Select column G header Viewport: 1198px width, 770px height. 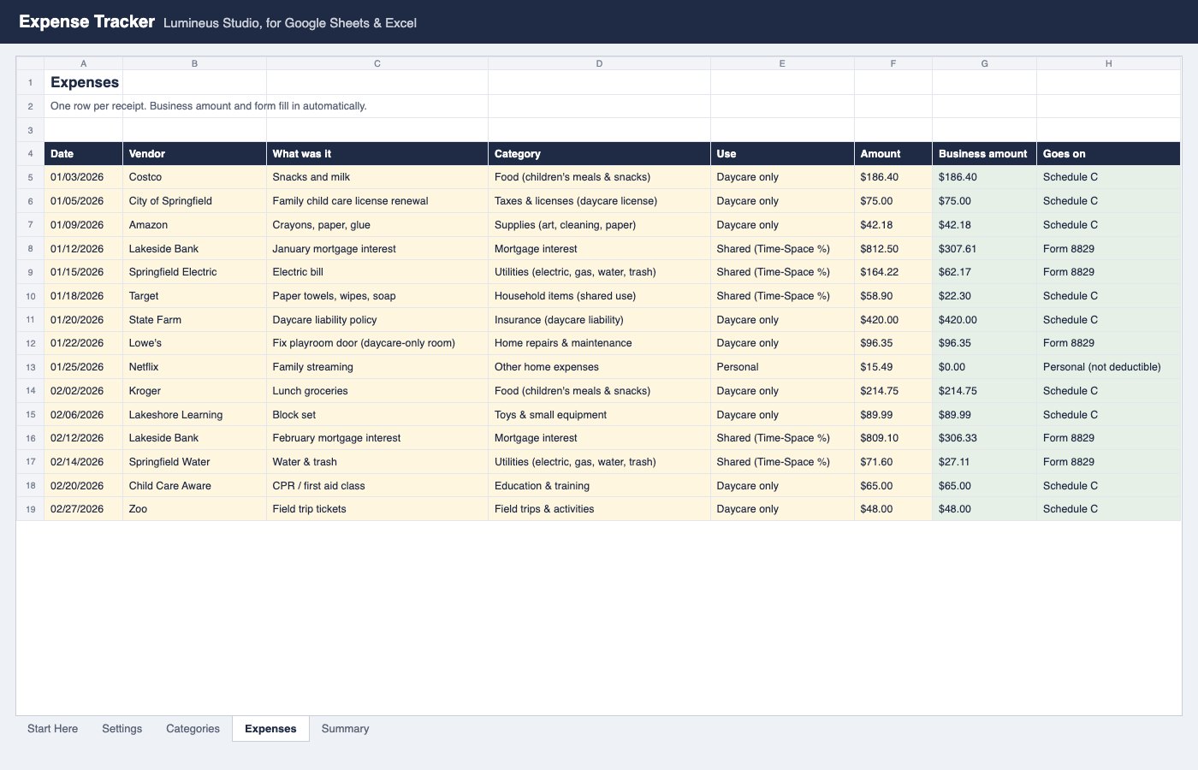click(x=984, y=63)
